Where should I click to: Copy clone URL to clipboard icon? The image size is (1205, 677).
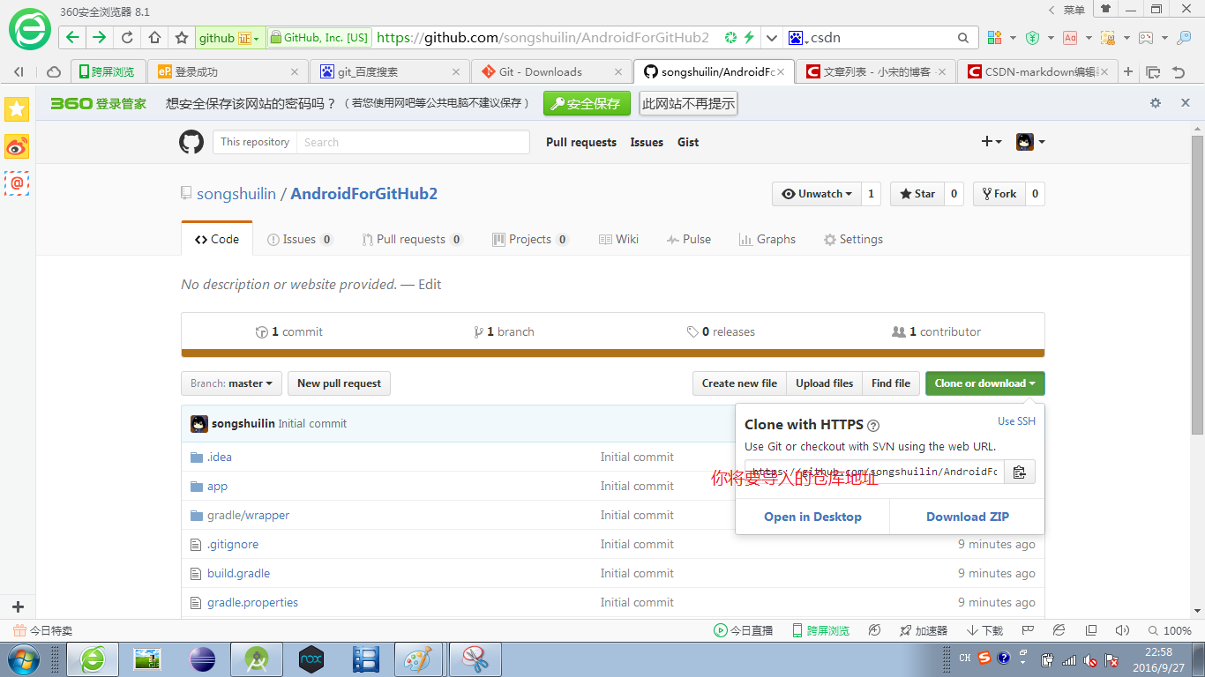(1019, 472)
